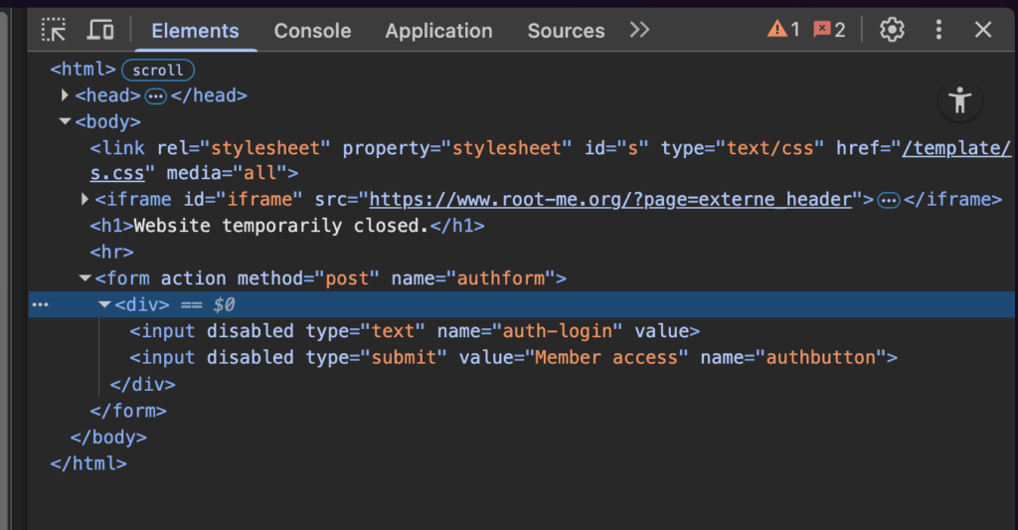This screenshot has height=530, width=1018.
Task: Select the h1 Website temporarily closed line
Action: [287, 226]
